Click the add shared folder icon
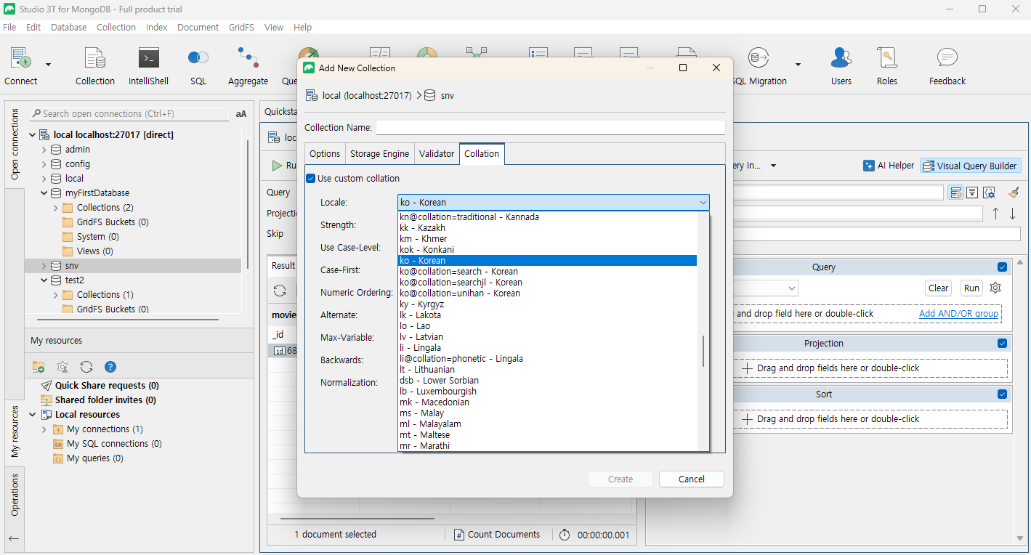The image size is (1031, 555). click(x=39, y=367)
